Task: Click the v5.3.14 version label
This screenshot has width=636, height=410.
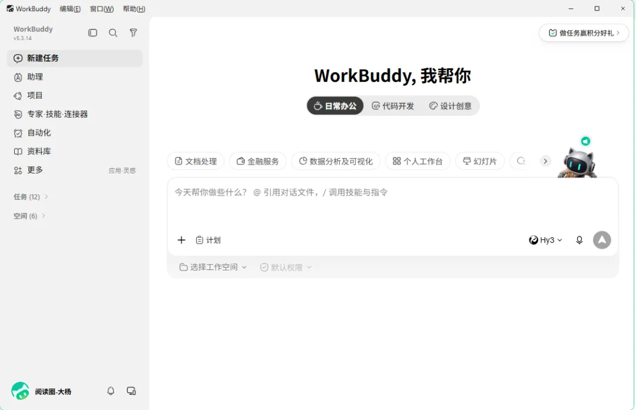Action: [x=22, y=38]
